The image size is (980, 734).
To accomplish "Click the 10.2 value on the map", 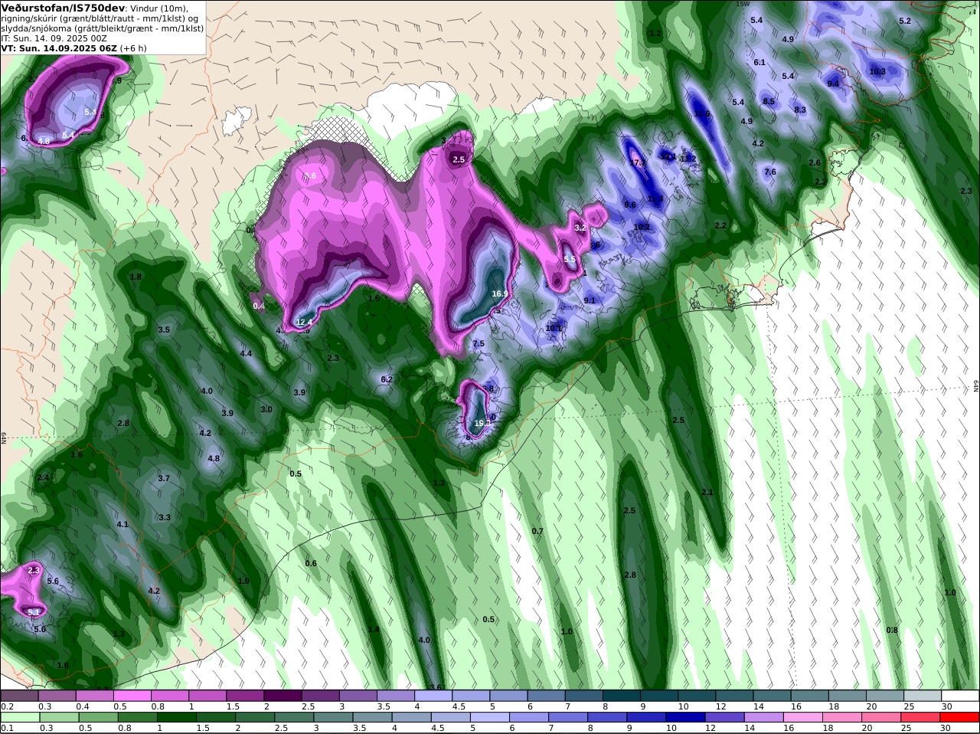I will pyautogui.click(x=642, y=228).
